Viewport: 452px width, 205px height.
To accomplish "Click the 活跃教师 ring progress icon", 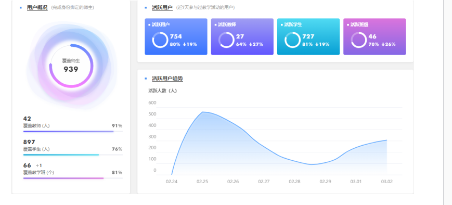I will point(226,40).
